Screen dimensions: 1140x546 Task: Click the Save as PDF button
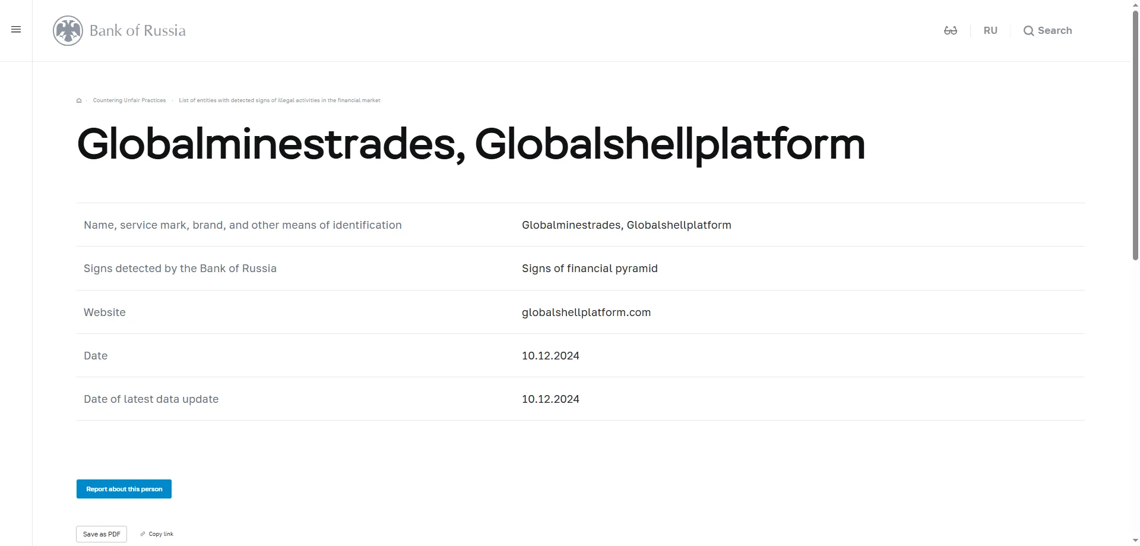(x=102, y=534)
